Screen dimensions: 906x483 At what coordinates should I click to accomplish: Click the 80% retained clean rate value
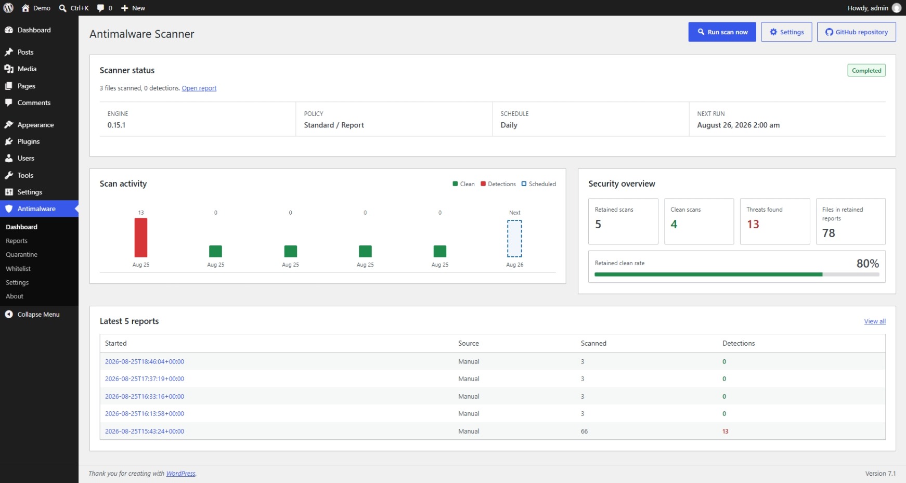tap(868, 264)
